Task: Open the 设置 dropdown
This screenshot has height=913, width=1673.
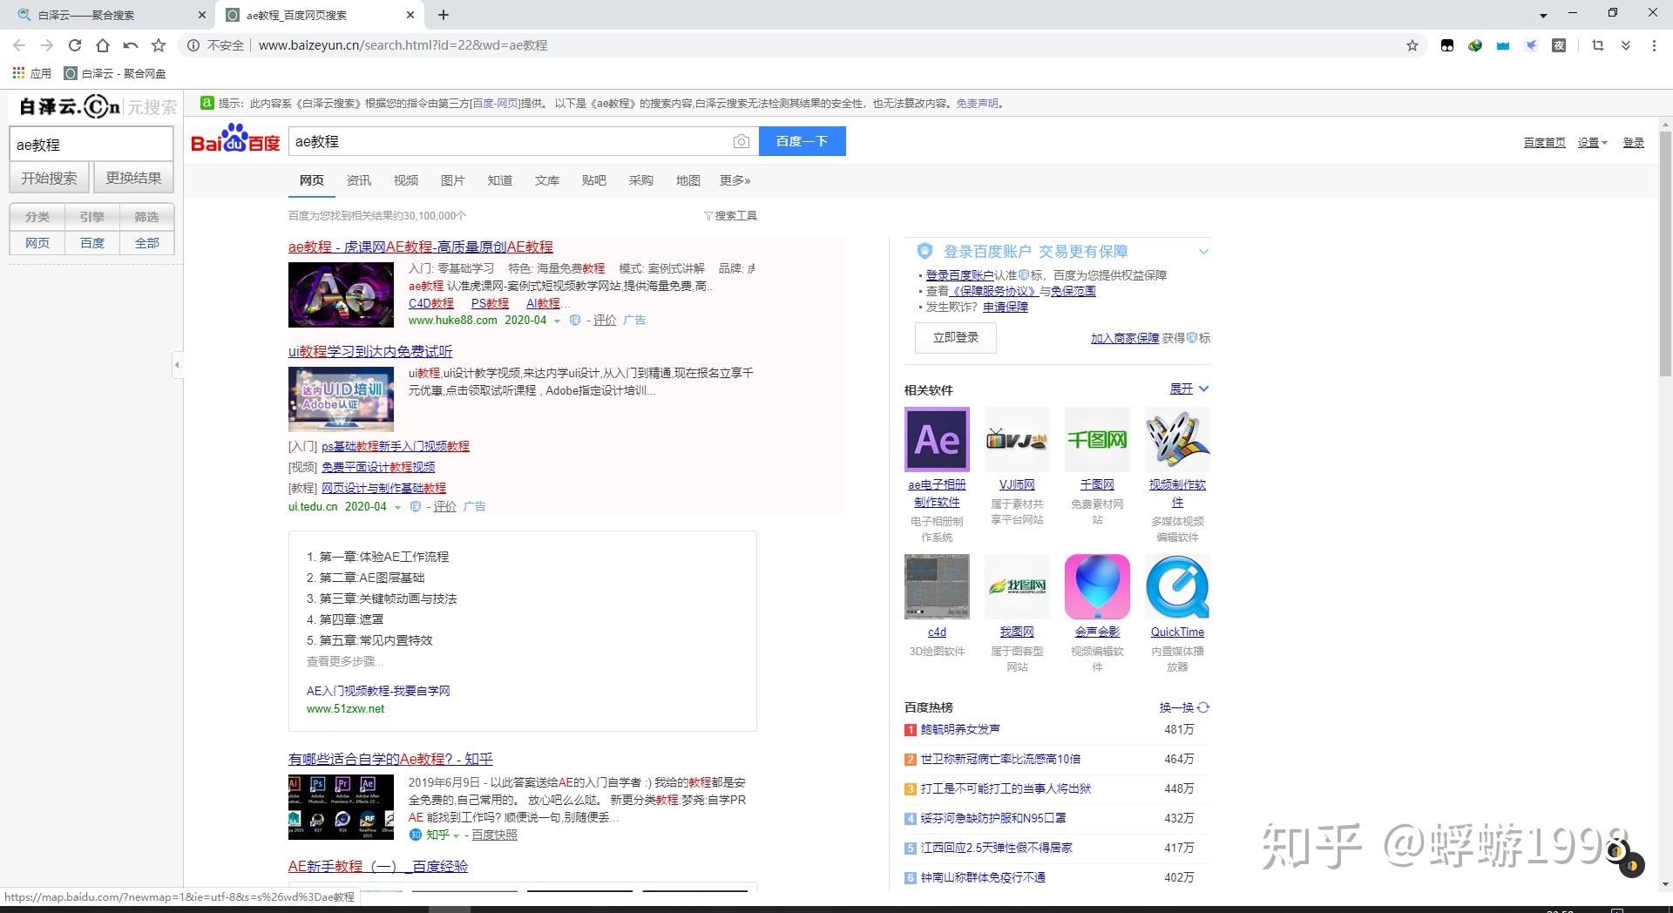Action: tap(1592, 143)
